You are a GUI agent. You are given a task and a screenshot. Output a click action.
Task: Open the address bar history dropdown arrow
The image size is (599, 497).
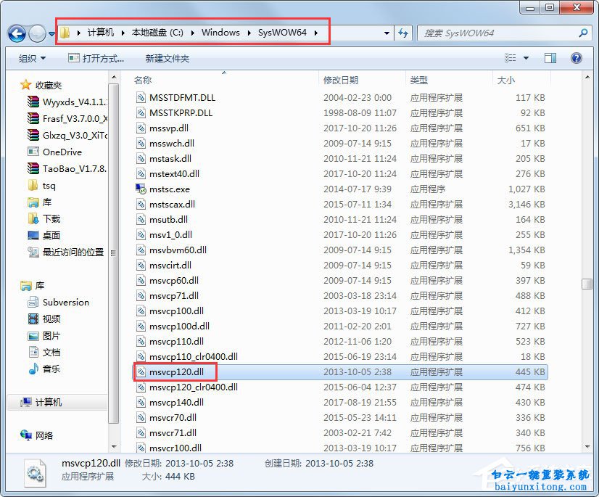click(x=385, y=33)
